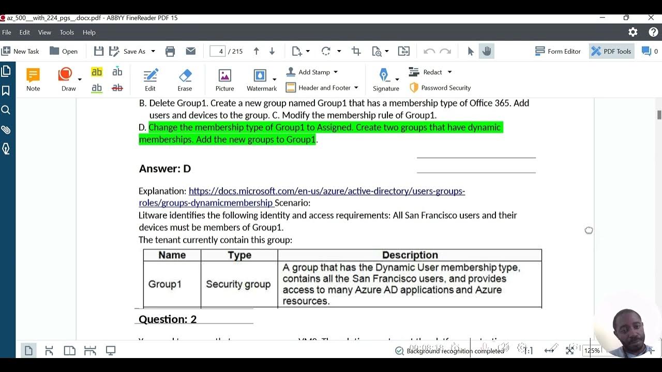Expand the rotate pages dropdown
This screenshot has height=372, width=662.
click(x=339, y=51)
